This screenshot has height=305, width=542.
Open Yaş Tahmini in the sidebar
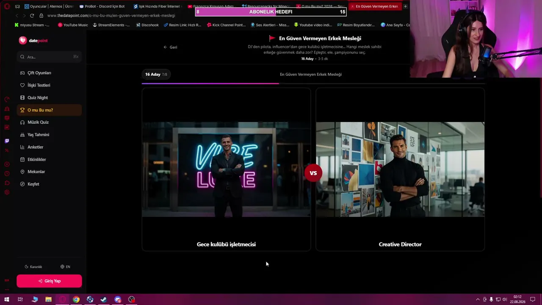(x=49, y=135)
